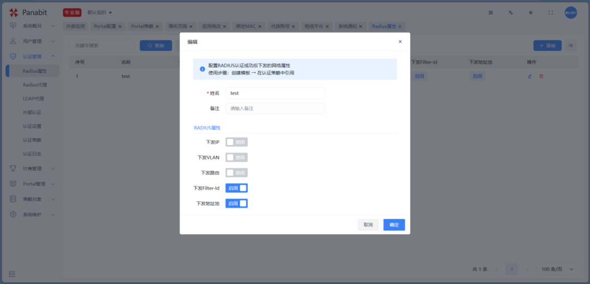
Task: Open keyboard shortcut icon in header
Action: (x=491, y=13)
